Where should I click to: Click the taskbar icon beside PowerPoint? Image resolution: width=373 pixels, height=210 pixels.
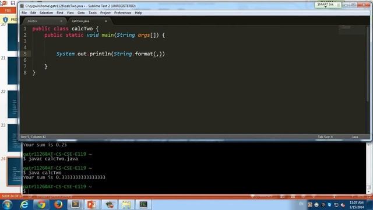(110, 205)
